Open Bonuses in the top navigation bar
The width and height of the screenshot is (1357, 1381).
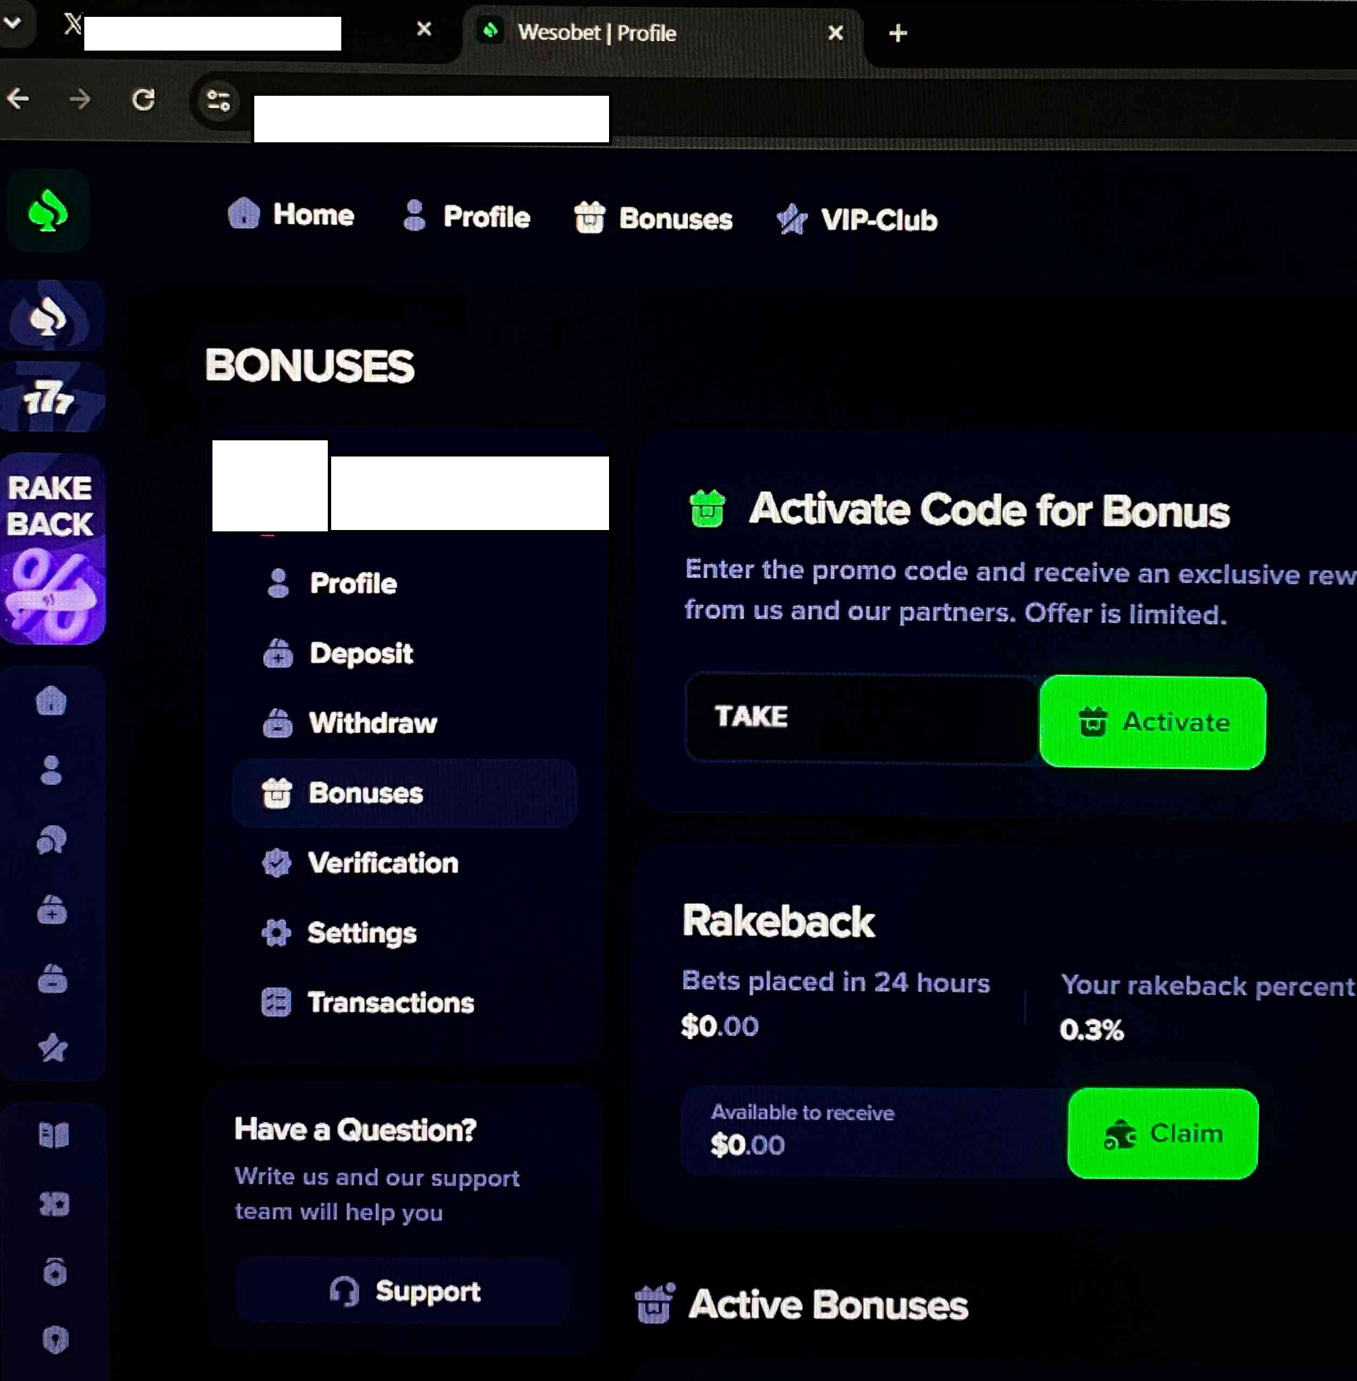coord(654,218)
